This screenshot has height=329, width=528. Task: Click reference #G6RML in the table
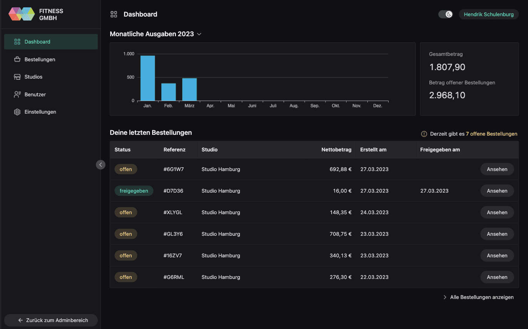tap(174, 277)
